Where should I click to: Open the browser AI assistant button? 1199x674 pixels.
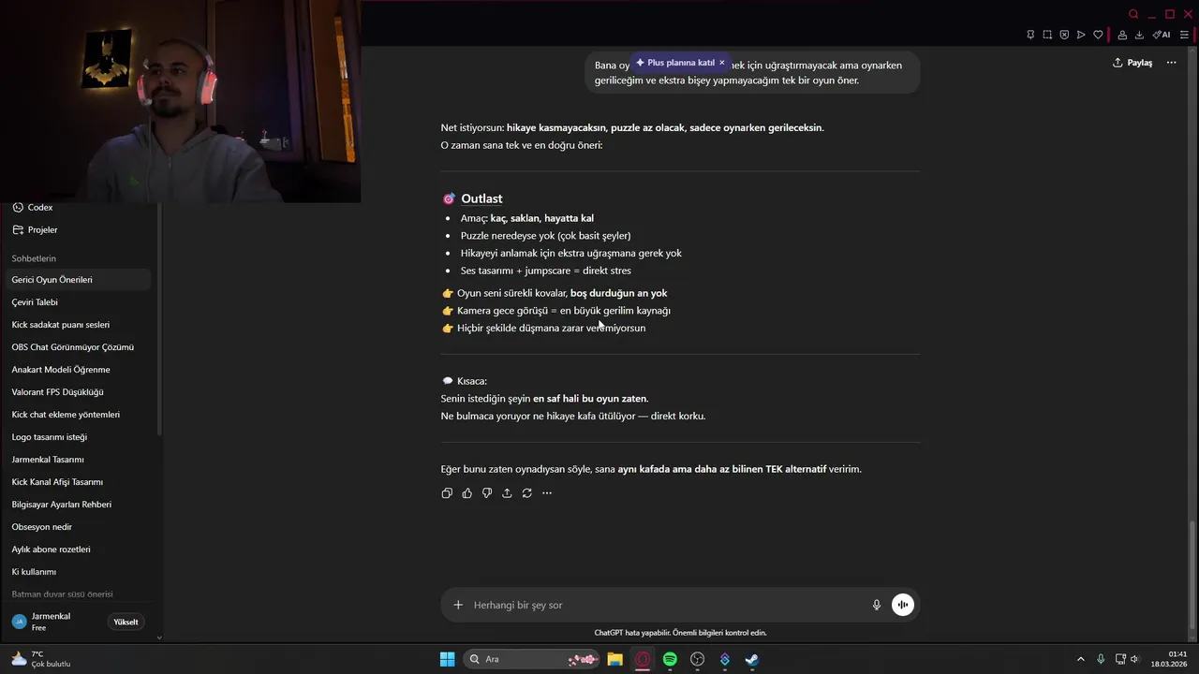tap(1162, 35)
